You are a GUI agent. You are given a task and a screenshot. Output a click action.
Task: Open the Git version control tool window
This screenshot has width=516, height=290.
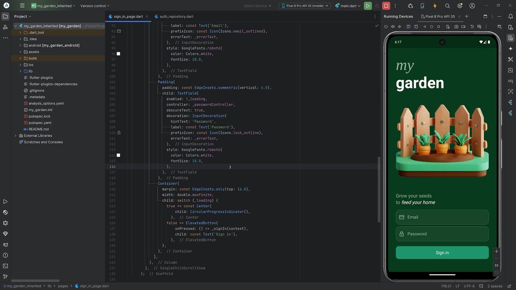click(5, 277)
